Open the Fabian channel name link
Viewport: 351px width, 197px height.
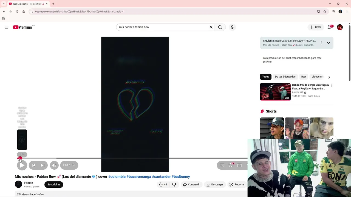29,183
